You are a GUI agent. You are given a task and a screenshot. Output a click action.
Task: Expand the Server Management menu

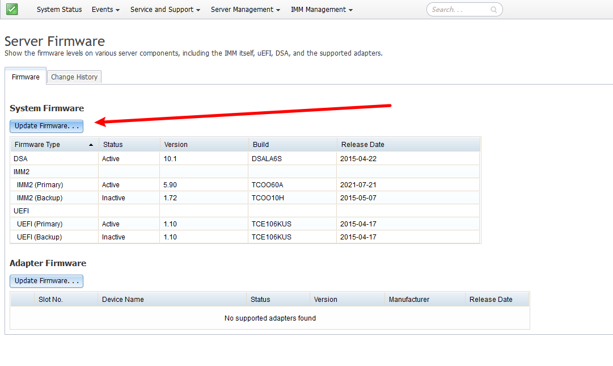pos(246,10)
